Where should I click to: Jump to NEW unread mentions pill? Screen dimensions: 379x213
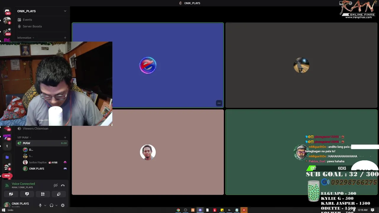pos(7,176)
